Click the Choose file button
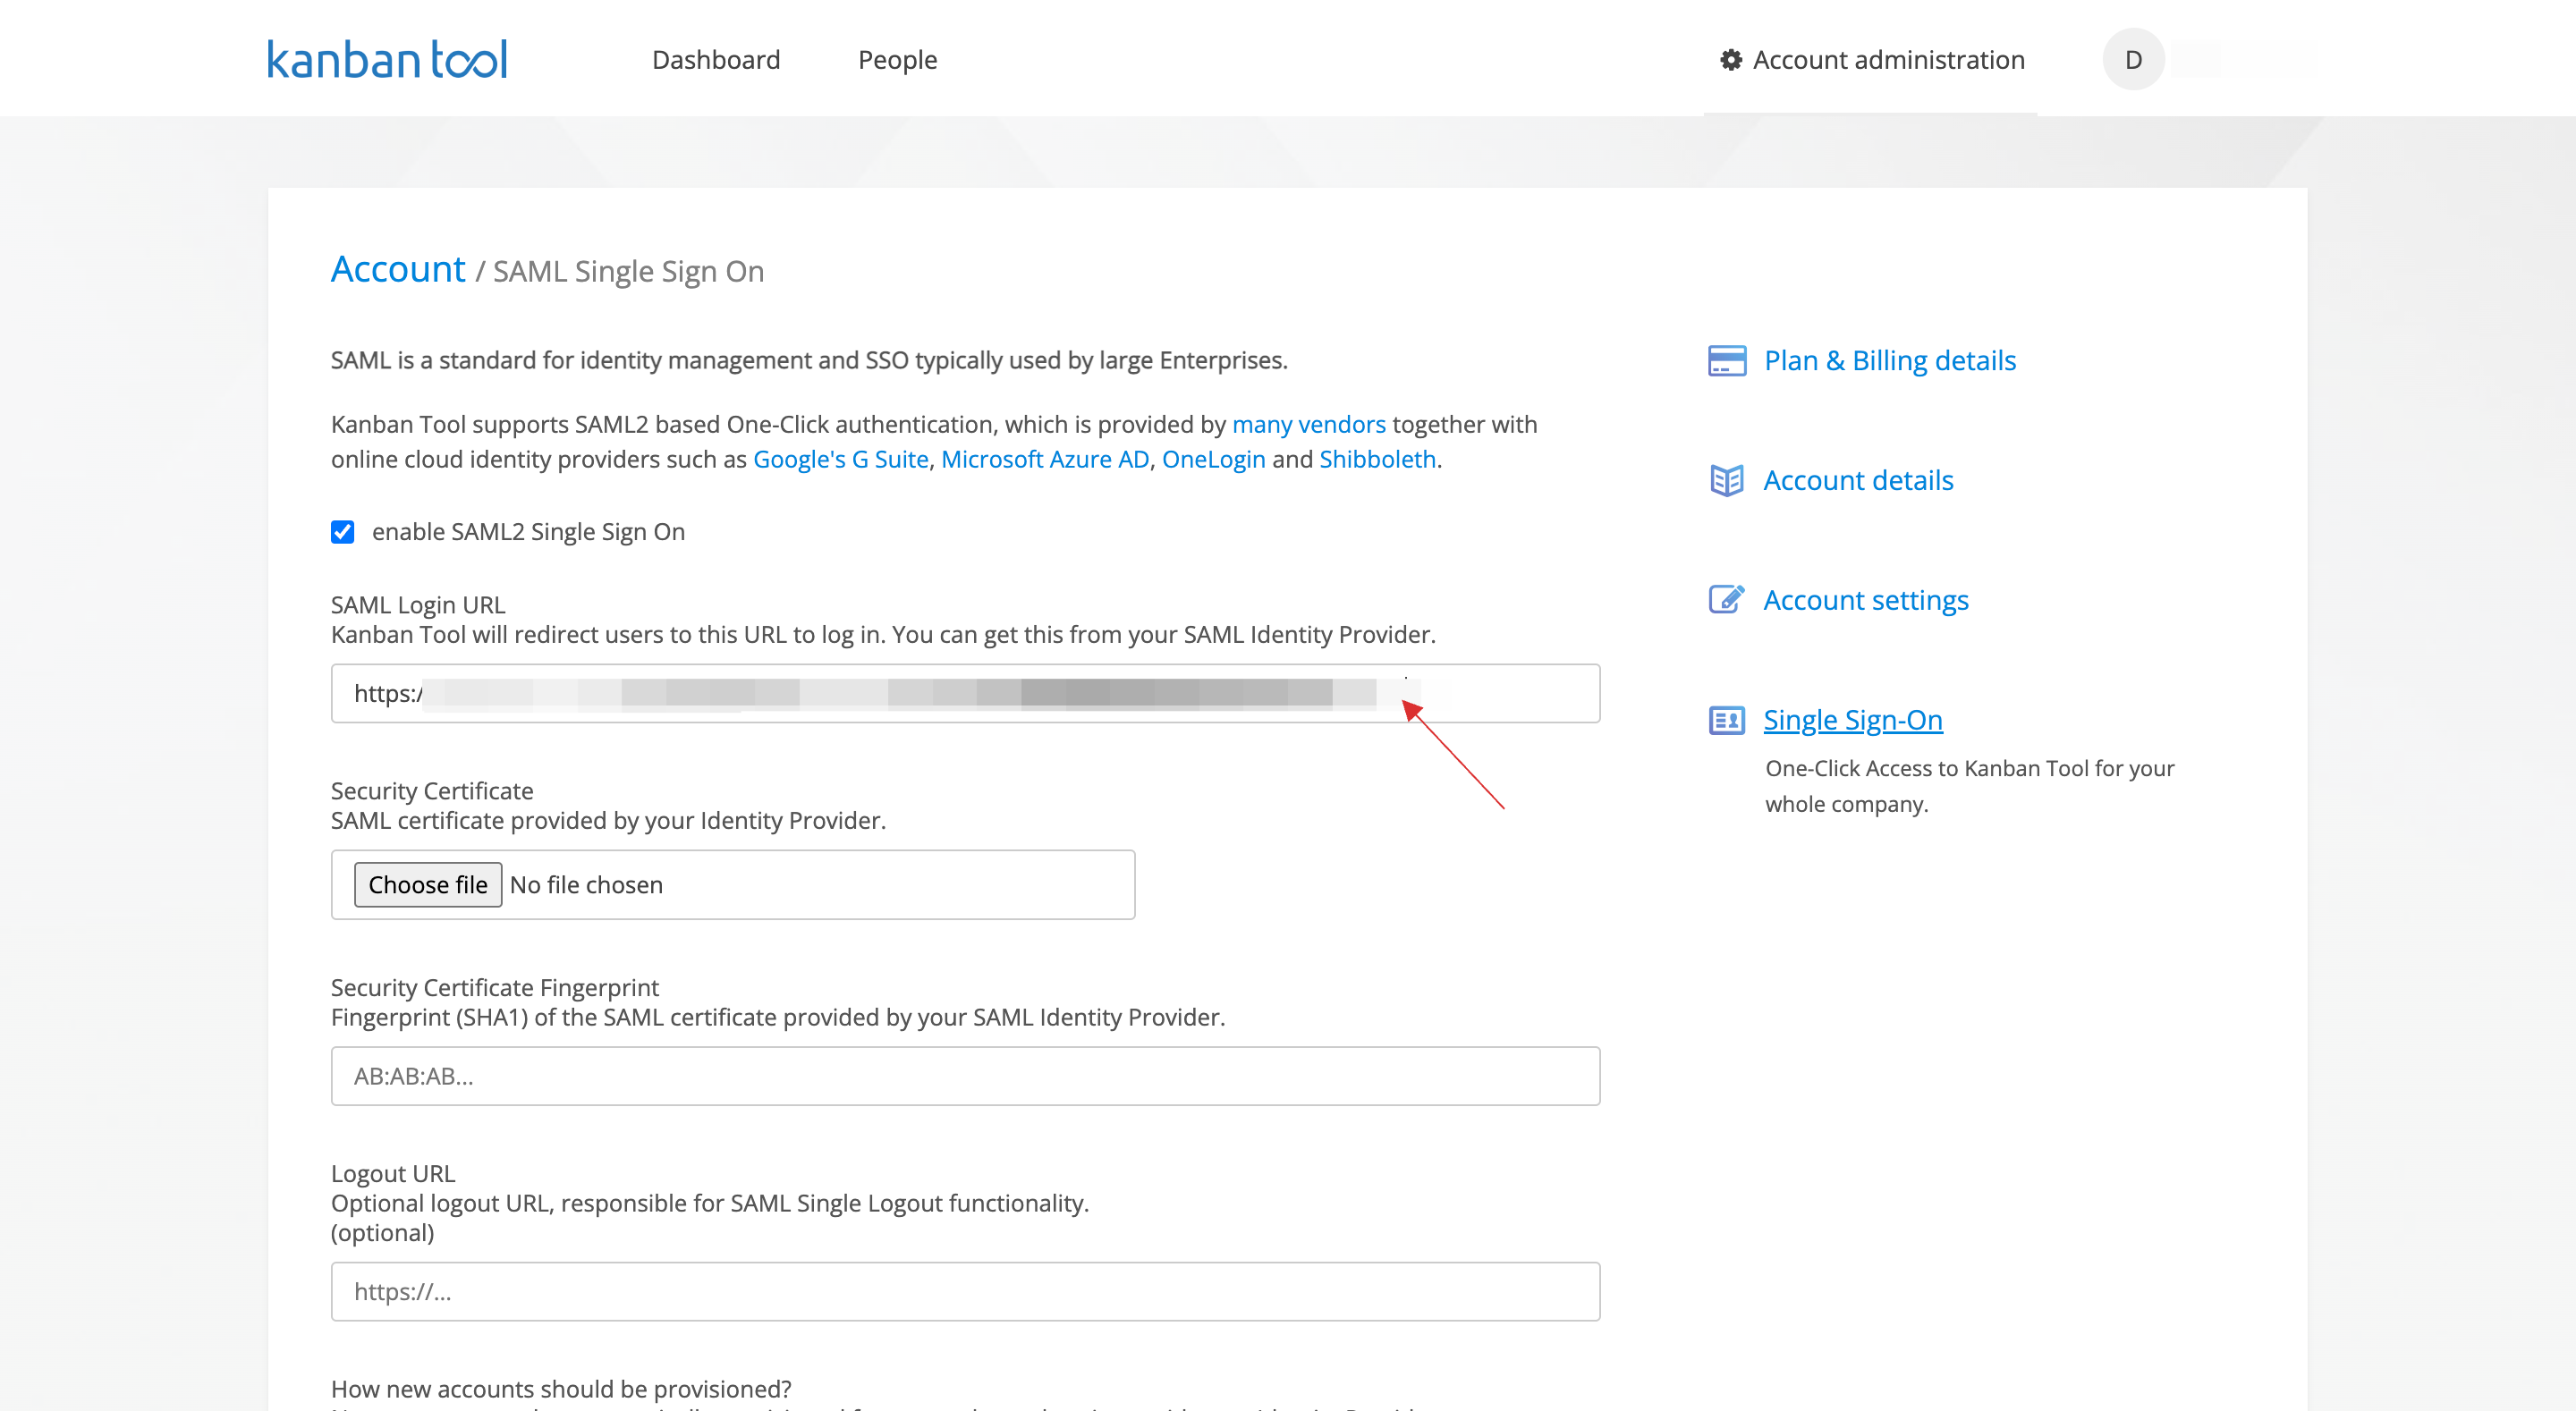The height and width of the screenshot is (1411, 2576). point(426,884)
